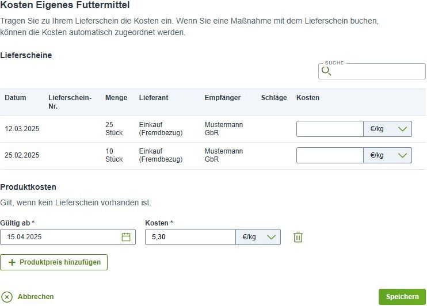Click the search magnifier icon

326,71
